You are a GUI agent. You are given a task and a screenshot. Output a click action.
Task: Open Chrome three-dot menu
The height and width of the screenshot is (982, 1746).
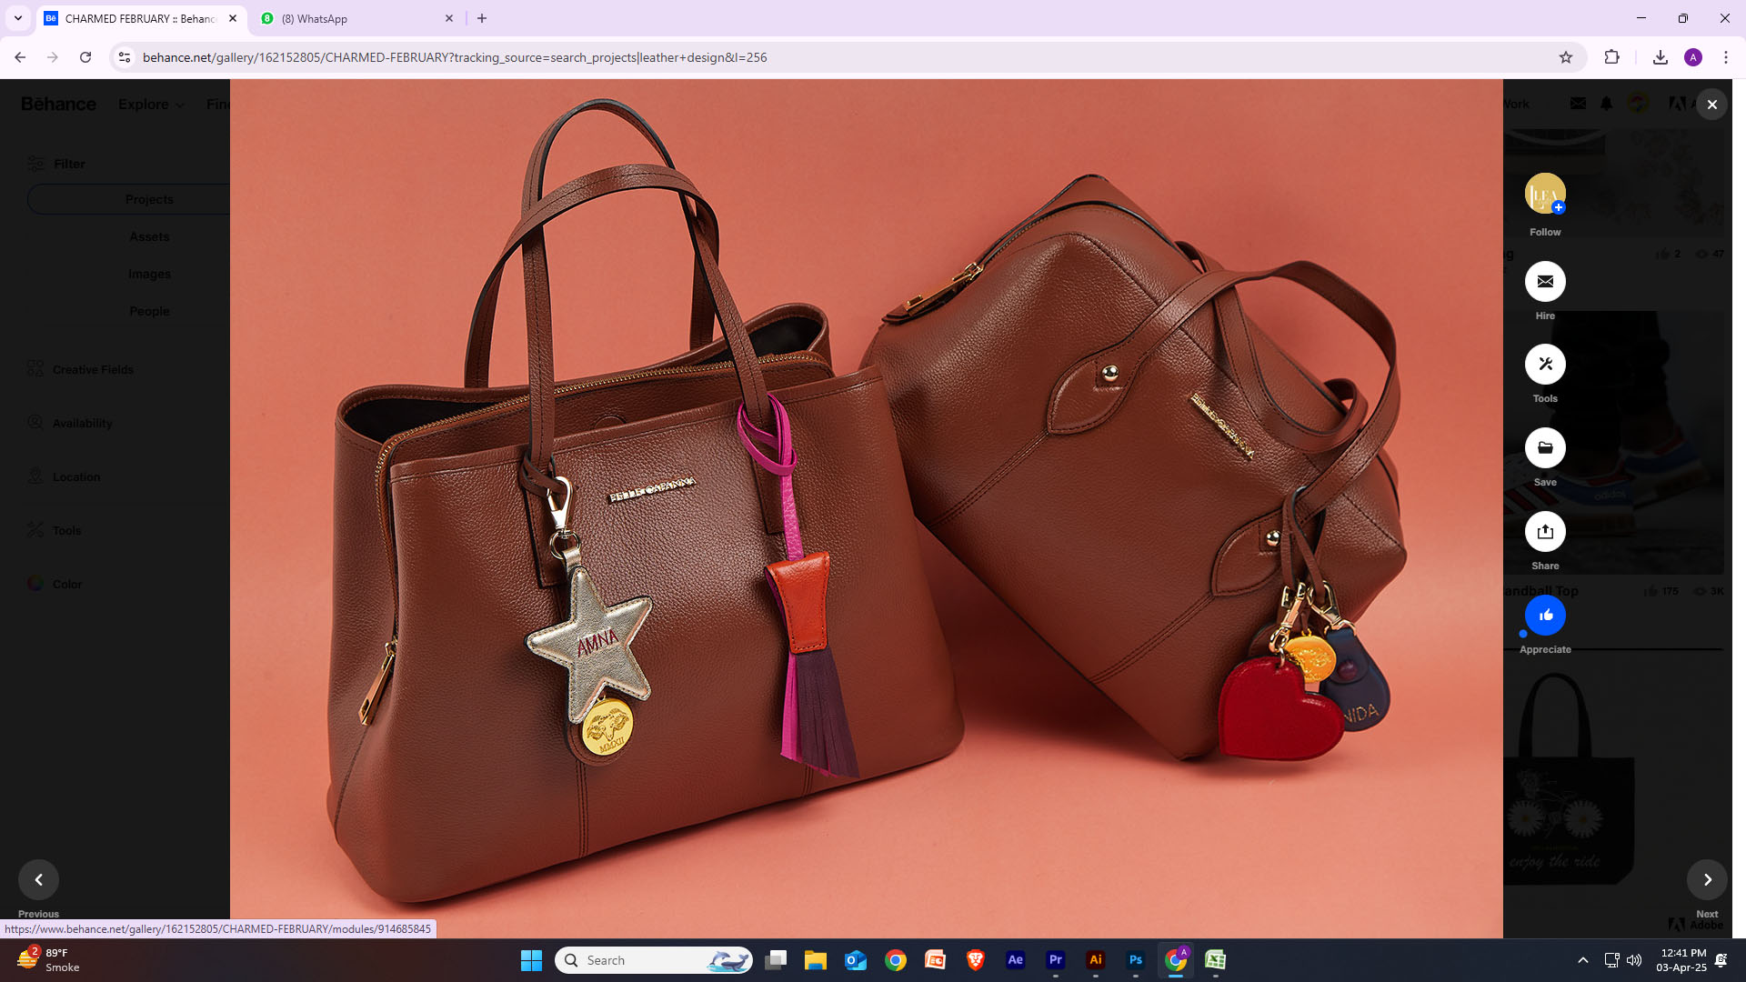pyautogui.click(x=1726, y=57)
